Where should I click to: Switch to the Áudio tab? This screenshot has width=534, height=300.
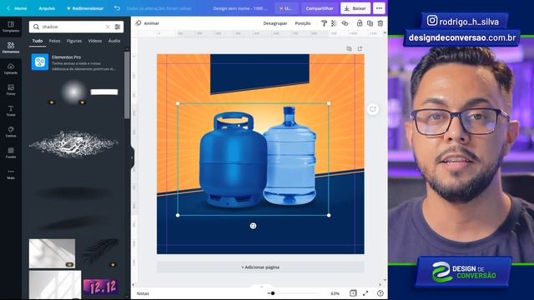pos(114,41)
